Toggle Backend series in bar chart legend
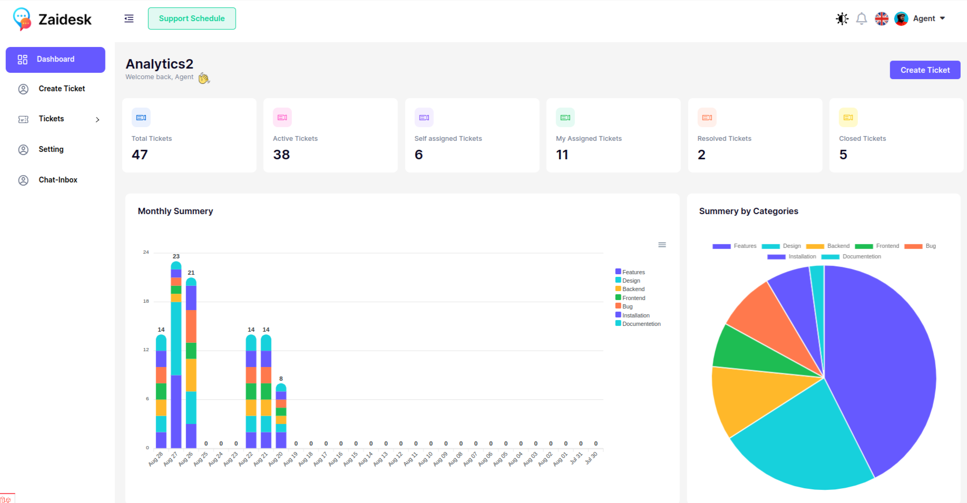The image size is (967, 503). click(630, 289)
